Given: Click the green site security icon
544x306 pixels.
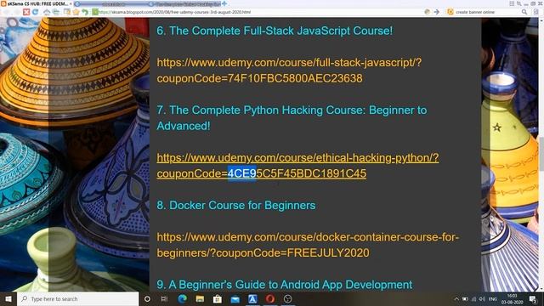Looking at the screenshot, I should pyautogui.click(x=95, y=12).
